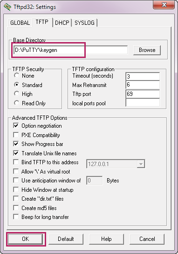Click the Help button
Viewport: 178px width, 254px height.
[106, 239]
